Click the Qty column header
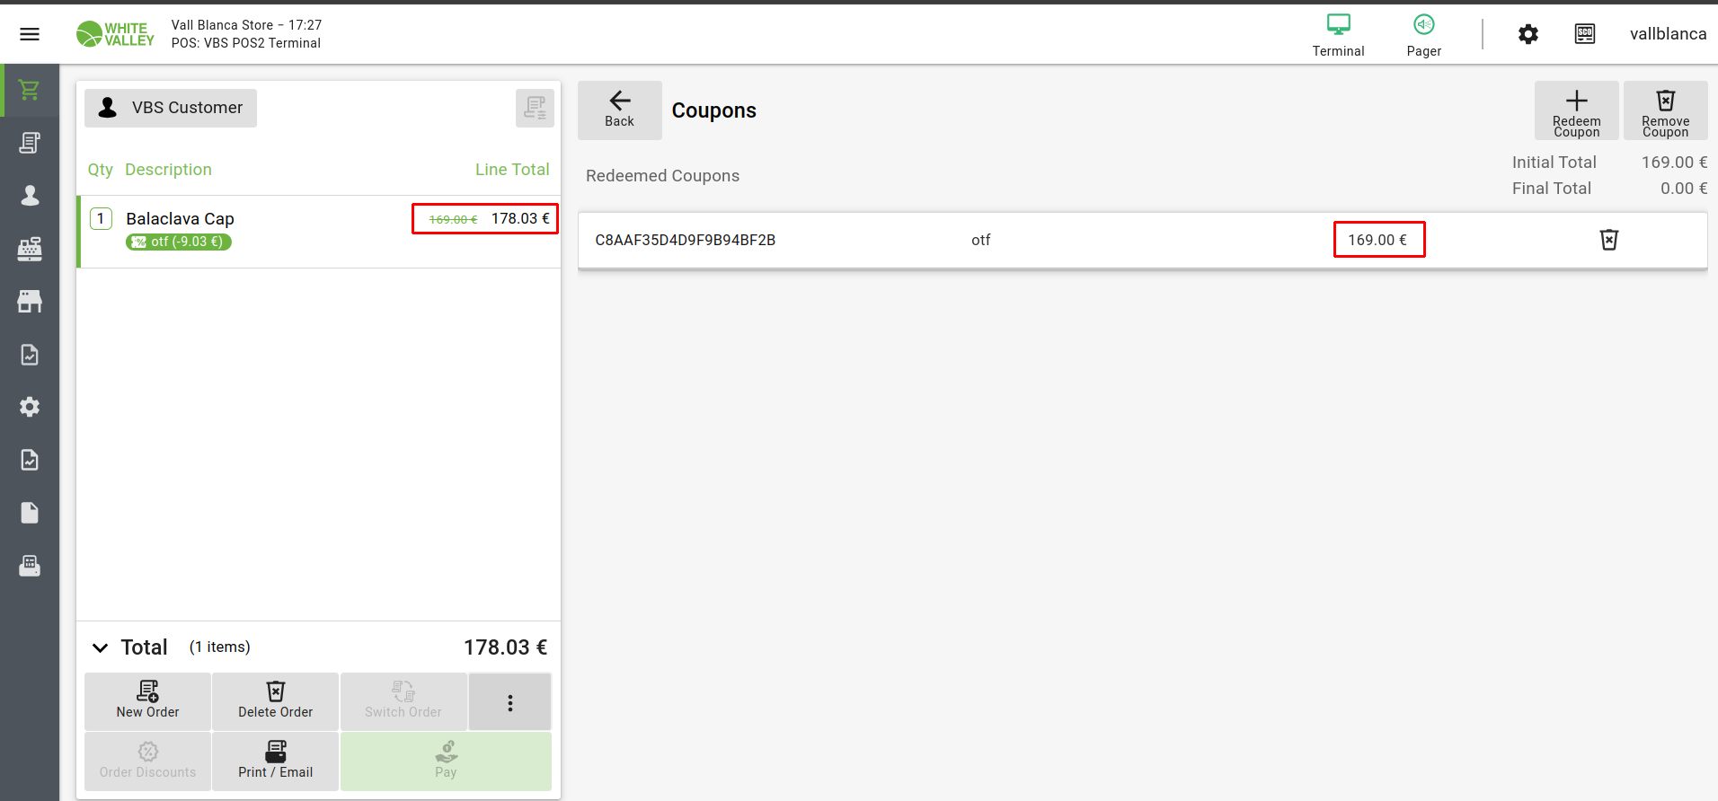 100,170
